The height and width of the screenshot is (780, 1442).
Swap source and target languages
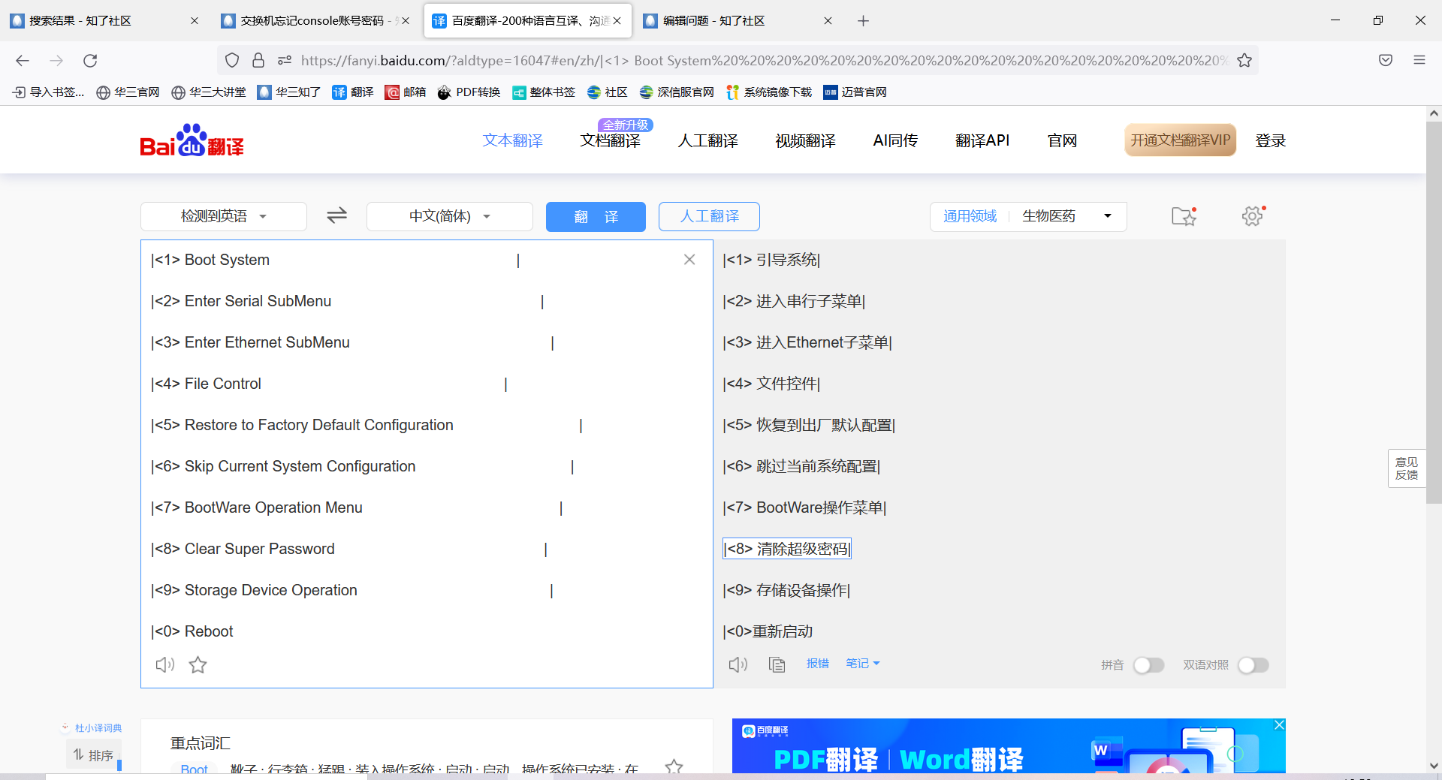336,216
